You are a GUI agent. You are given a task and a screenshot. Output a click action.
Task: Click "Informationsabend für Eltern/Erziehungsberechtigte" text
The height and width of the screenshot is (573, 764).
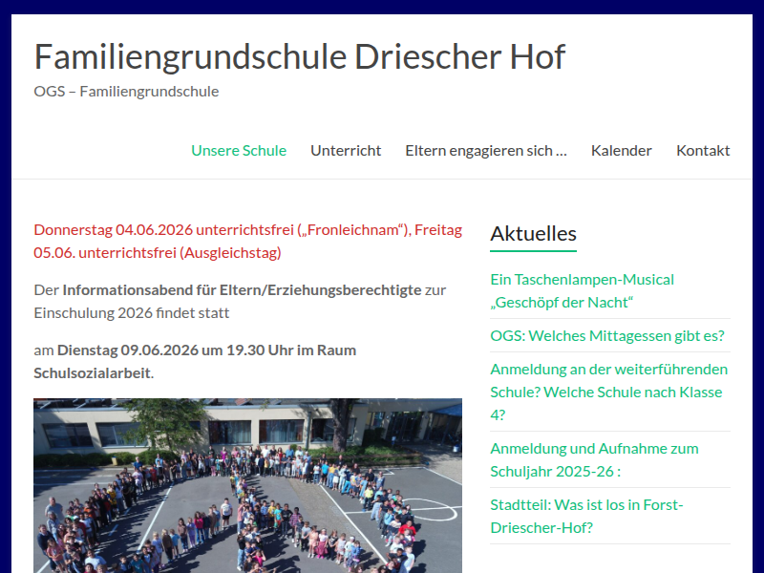pyautogui.click(x=242, y=290)
